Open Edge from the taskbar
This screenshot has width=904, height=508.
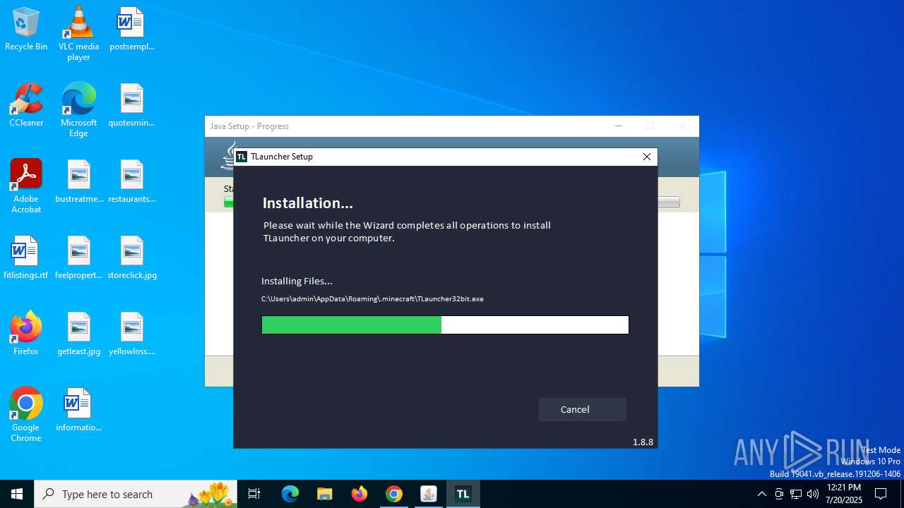pyautogui.click(x=290, y=494)
